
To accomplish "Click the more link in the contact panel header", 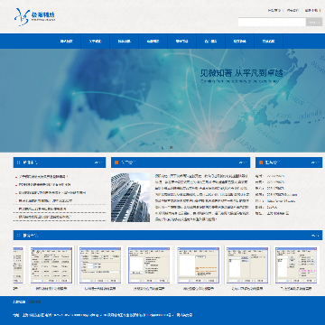I will 314,162.
